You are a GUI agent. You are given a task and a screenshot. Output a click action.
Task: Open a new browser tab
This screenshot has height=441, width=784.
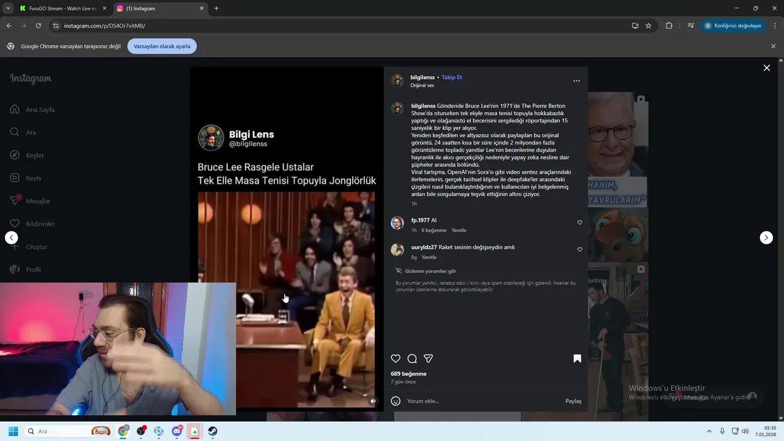point(216,9)
